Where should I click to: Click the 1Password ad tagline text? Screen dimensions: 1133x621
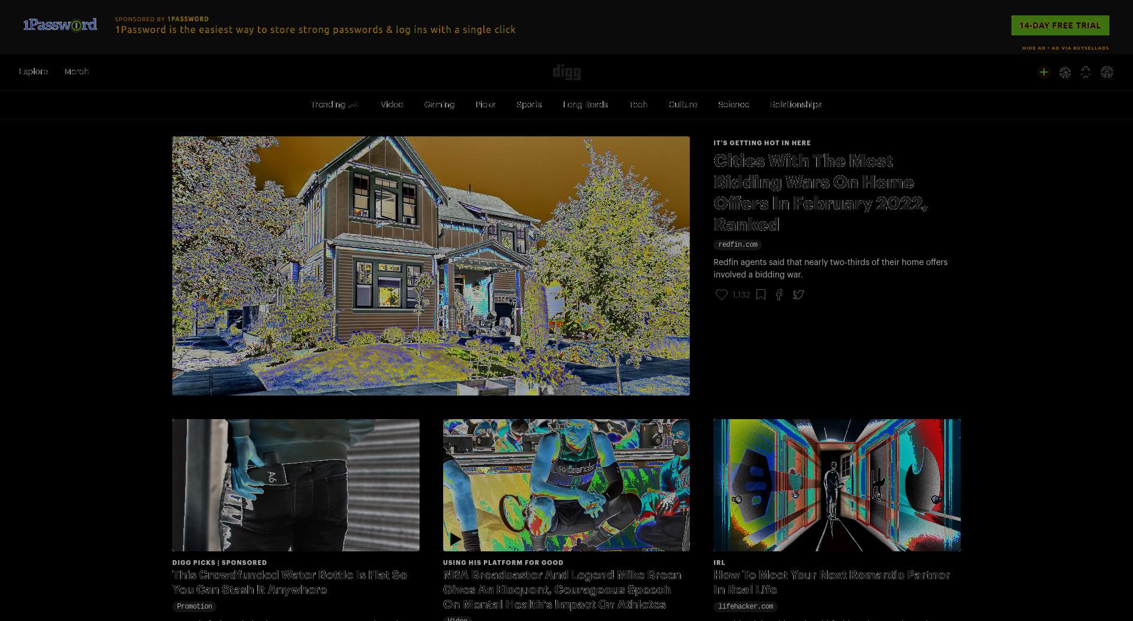[315, 30]
